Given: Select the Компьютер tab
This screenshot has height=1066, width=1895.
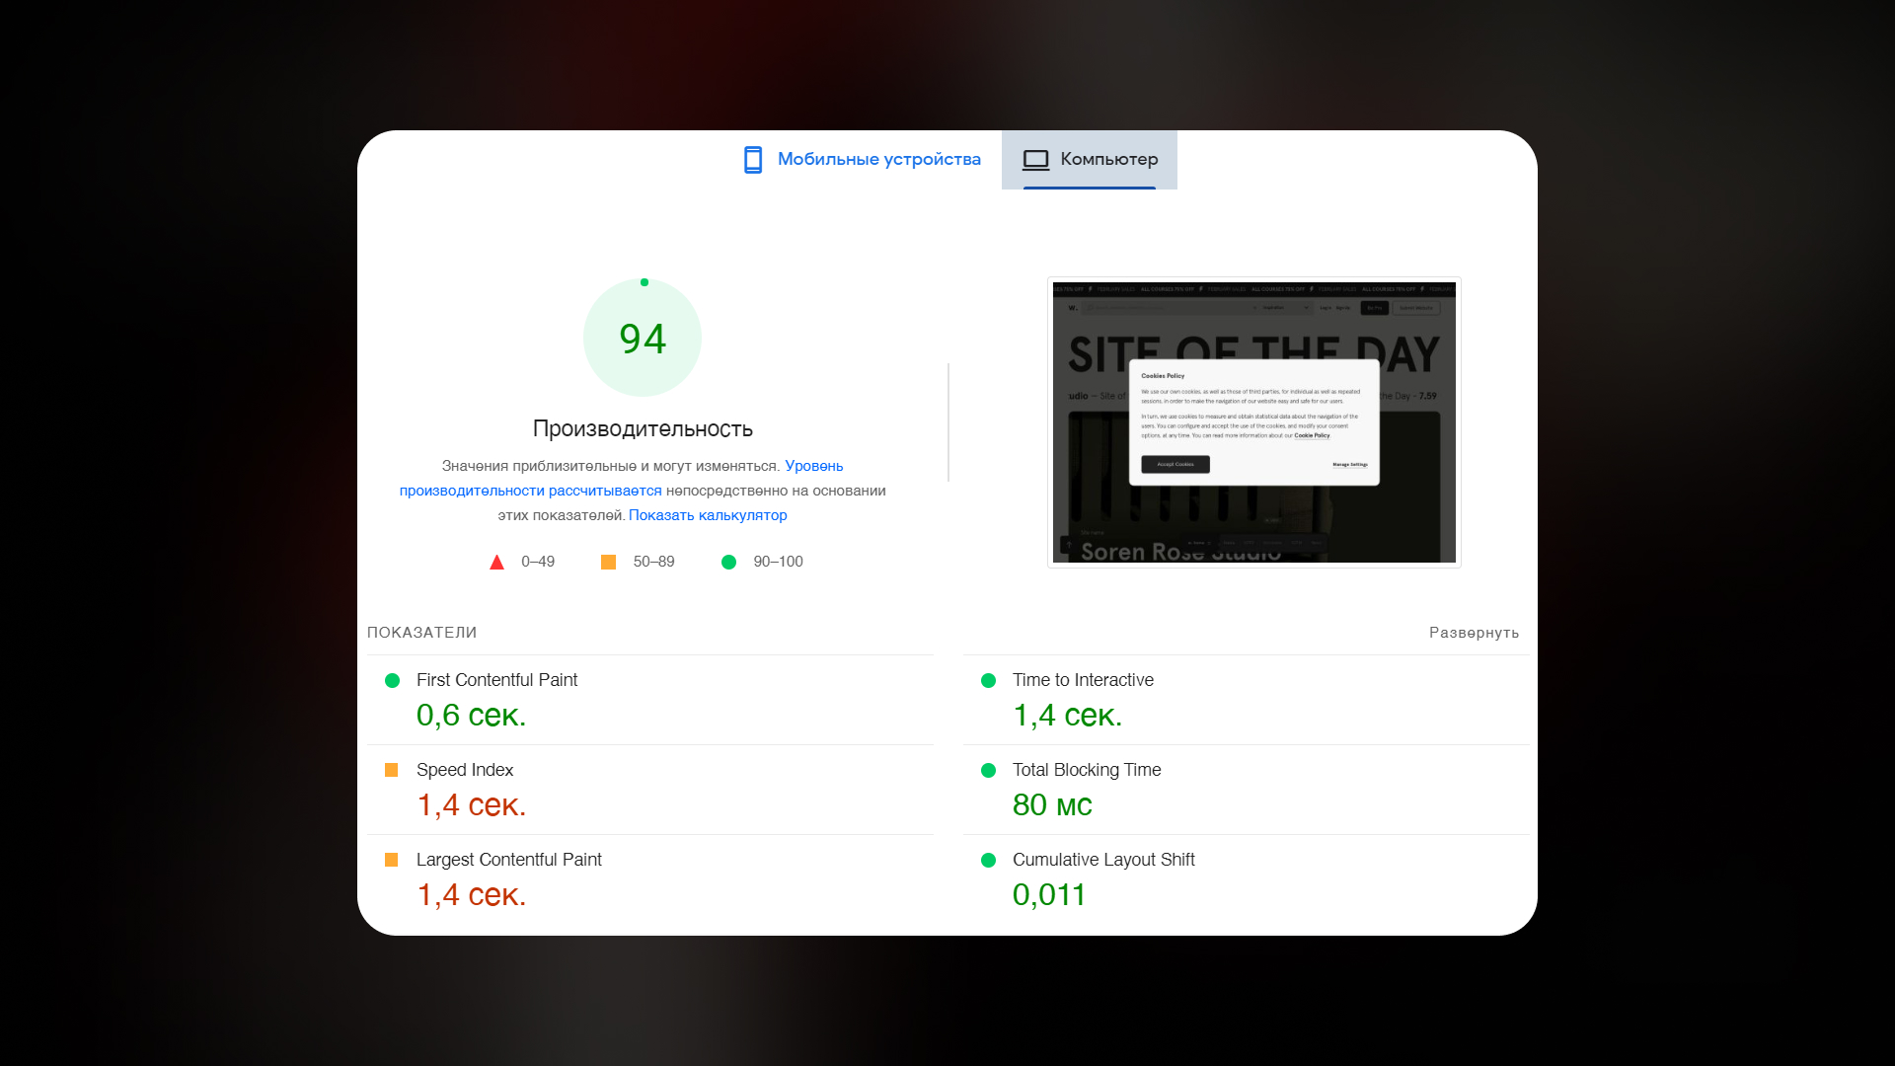Looking at the screenshot, I should [1090, 159].
